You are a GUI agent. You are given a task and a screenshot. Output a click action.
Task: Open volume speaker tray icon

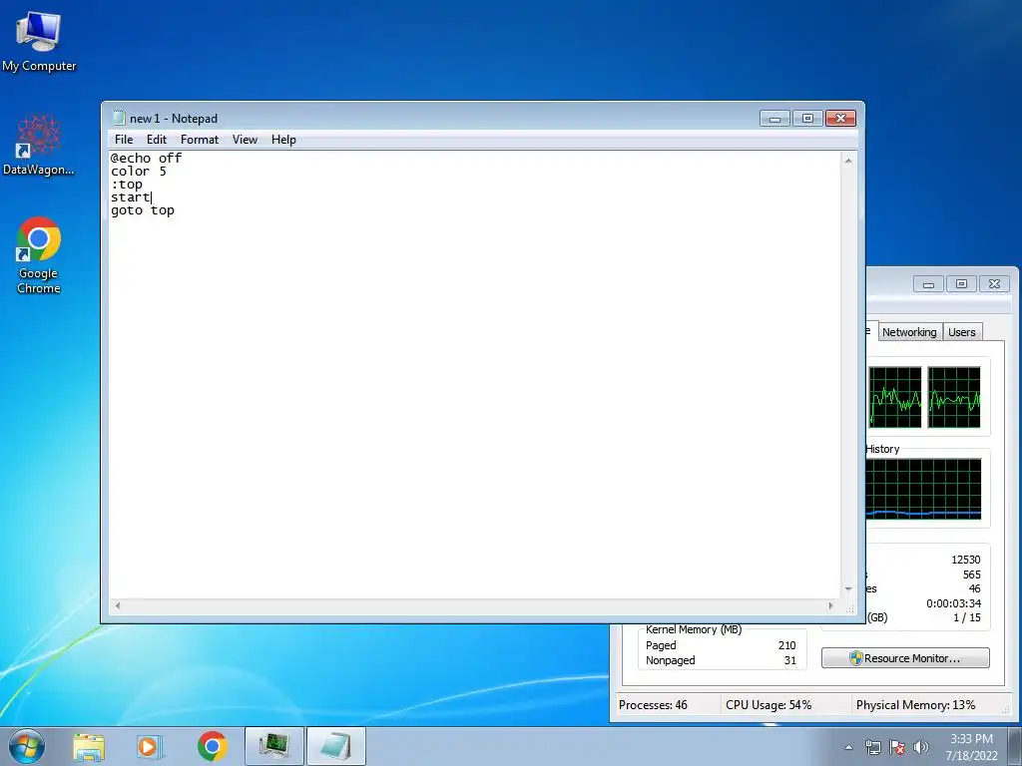(x=921, y=747)
